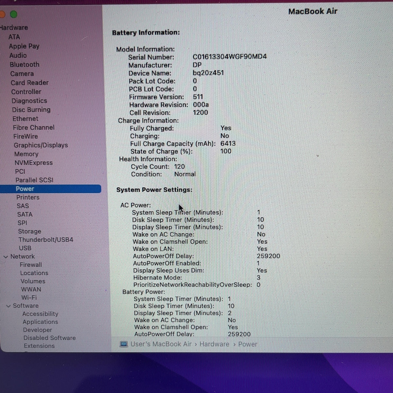Click the green zoom window button
The height and width of the screenshot is (393, 393).
[13, 14]
